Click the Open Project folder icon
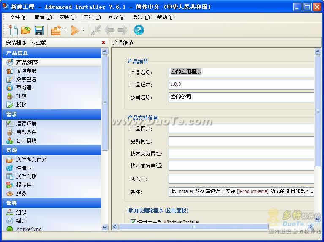The height and width of the screenshot is (242, 324). coord(26,30)
